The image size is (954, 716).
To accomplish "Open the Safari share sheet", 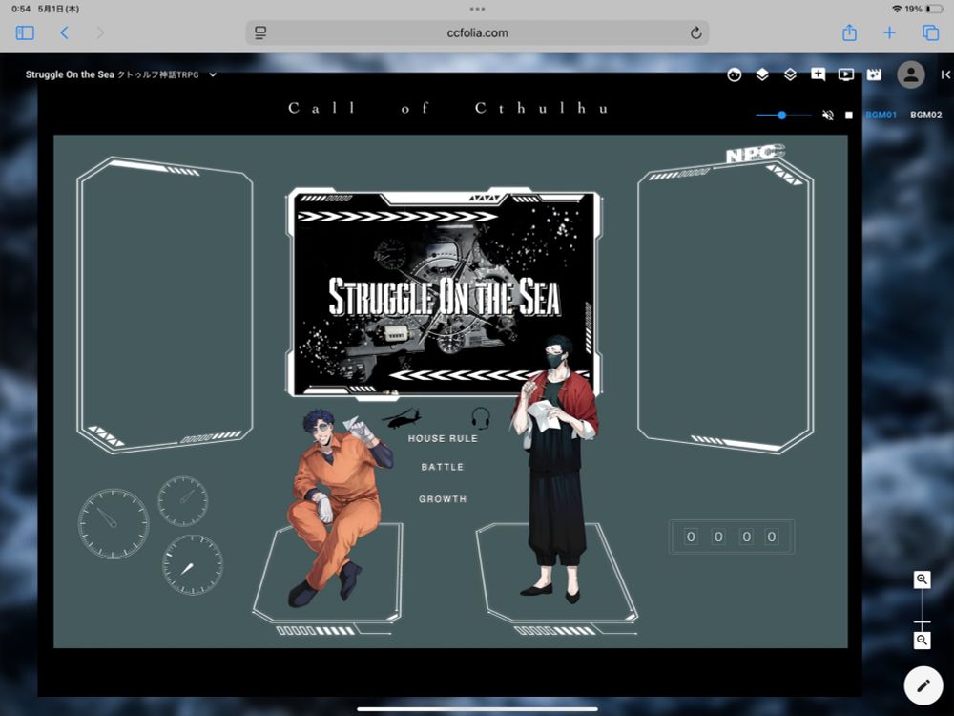I will tap(849, 32).
